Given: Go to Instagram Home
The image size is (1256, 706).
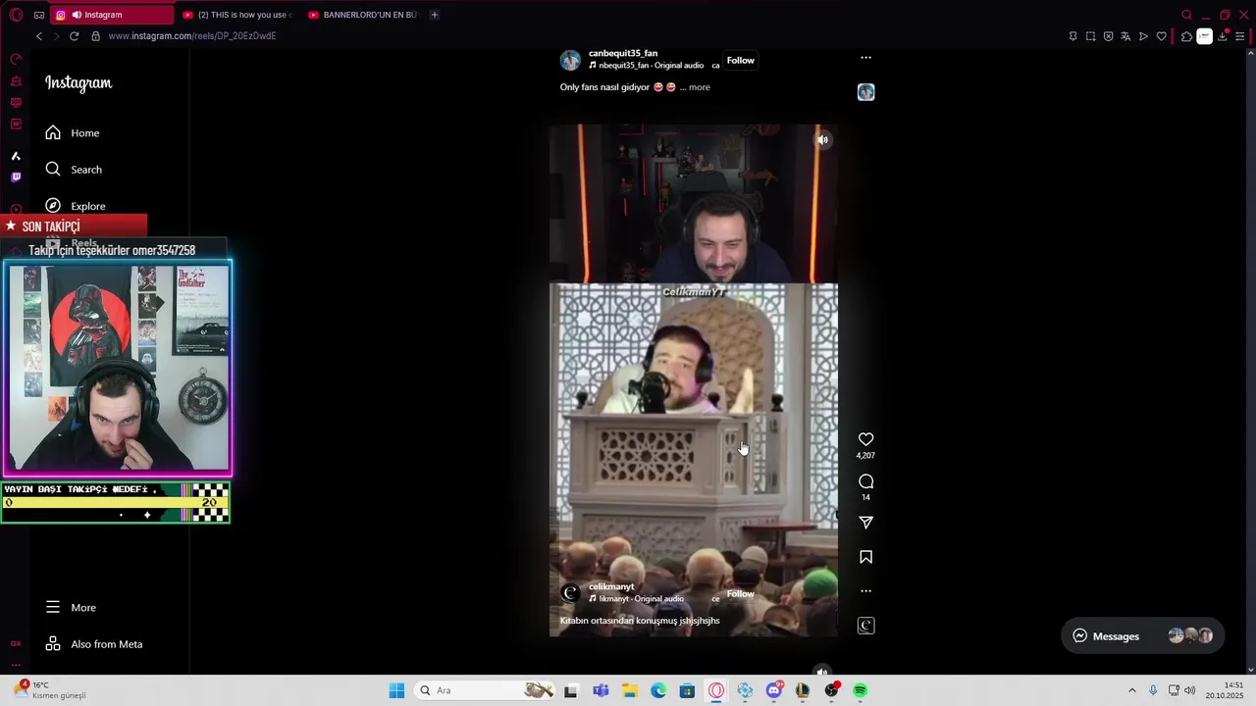Looking at the screenshot, I should click(x=73, y=133).
